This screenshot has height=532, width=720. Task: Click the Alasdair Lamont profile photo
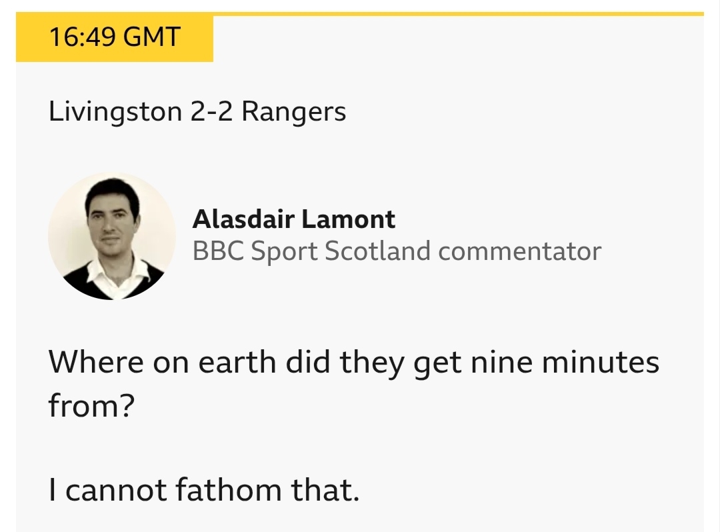(112, 236)
